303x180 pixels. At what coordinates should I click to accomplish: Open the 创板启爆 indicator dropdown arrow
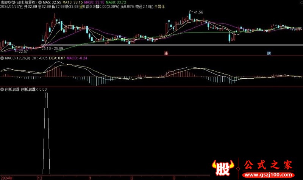click(2, 89)
